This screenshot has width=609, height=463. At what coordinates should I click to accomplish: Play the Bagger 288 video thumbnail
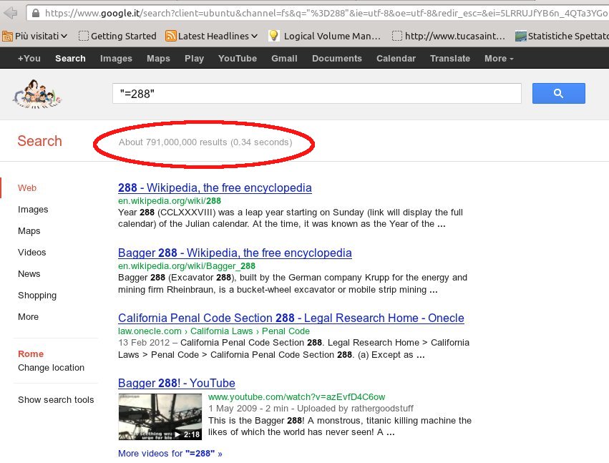(x=160, y=416)
